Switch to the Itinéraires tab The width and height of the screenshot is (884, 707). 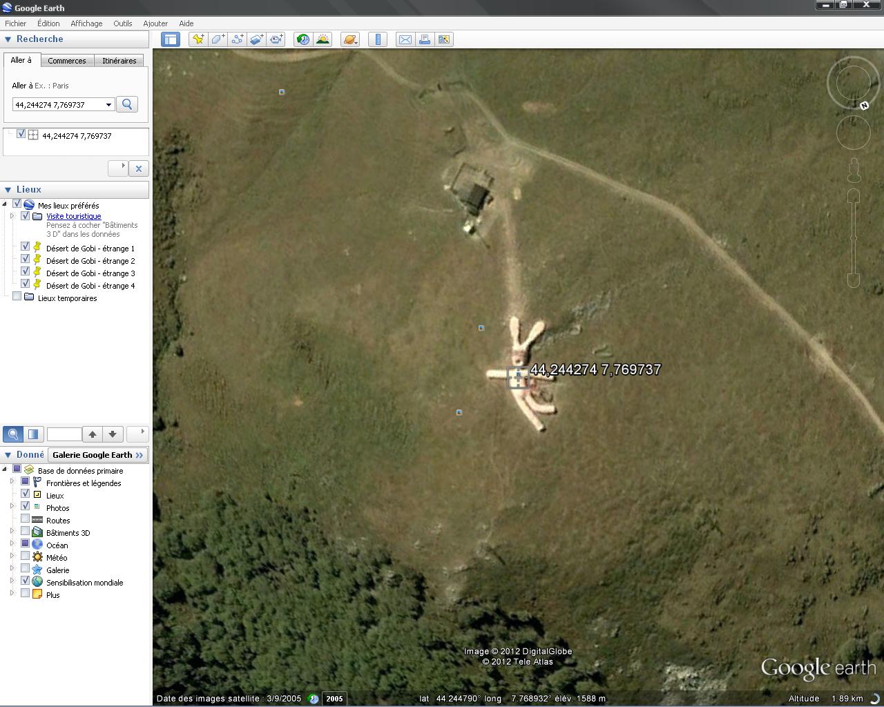pos(119,61)
